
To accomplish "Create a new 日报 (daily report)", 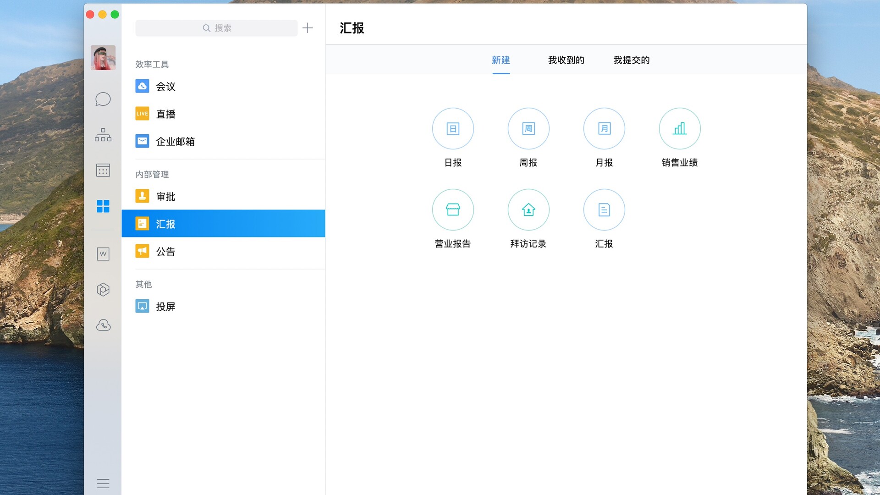I will [x=452, y=129].
